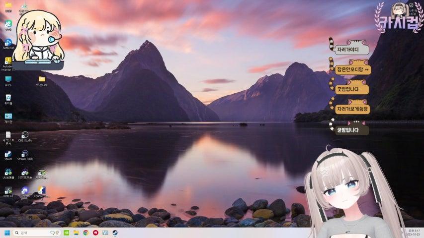
Task: Open the 휴지통 recycle bin
Action: point(8,98)
